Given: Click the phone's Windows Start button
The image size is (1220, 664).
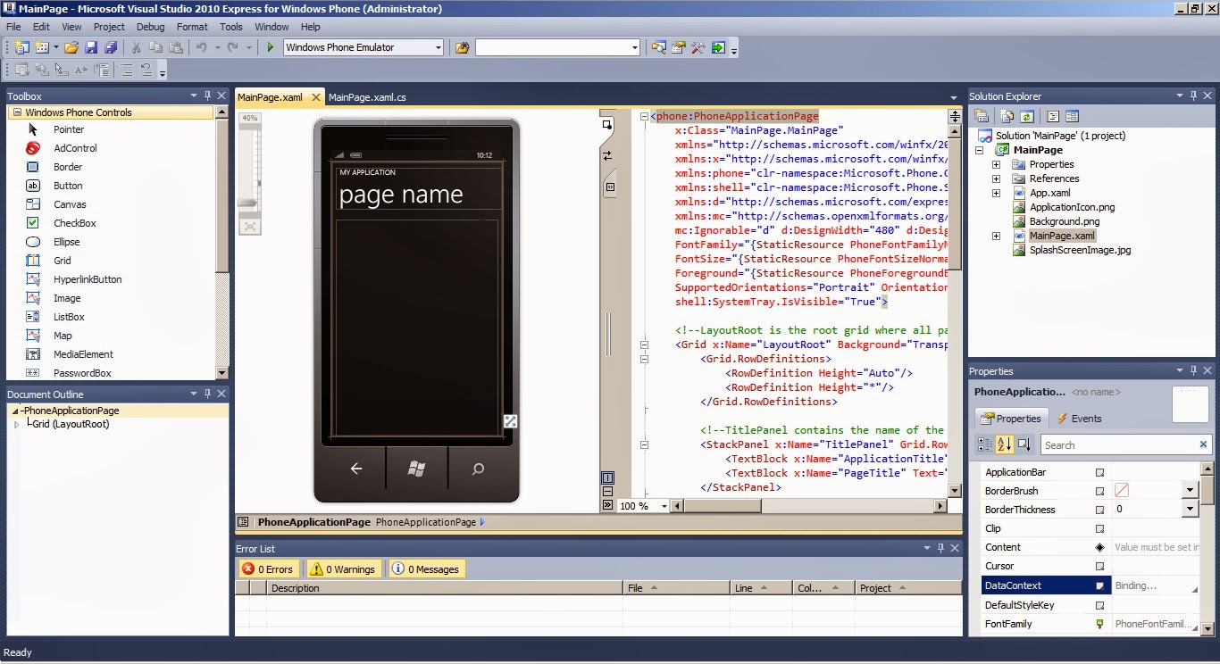Looking at the screenshot, I should point(416,469).
